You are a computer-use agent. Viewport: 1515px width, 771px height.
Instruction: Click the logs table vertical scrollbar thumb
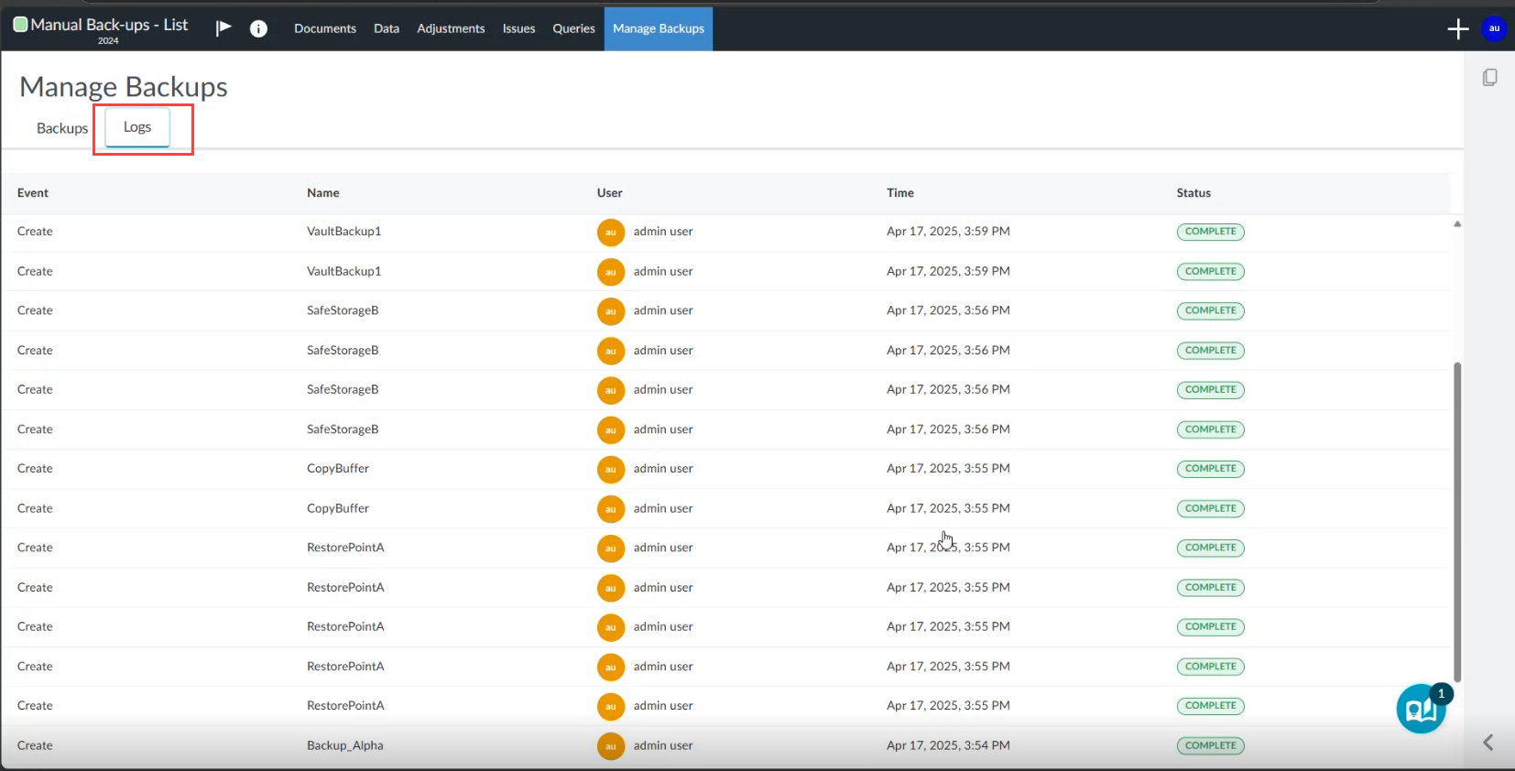coord(1456,522)
